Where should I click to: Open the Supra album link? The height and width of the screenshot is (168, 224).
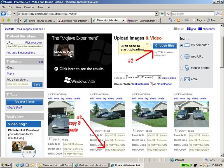pyautogui.click(x=11, y=73)
